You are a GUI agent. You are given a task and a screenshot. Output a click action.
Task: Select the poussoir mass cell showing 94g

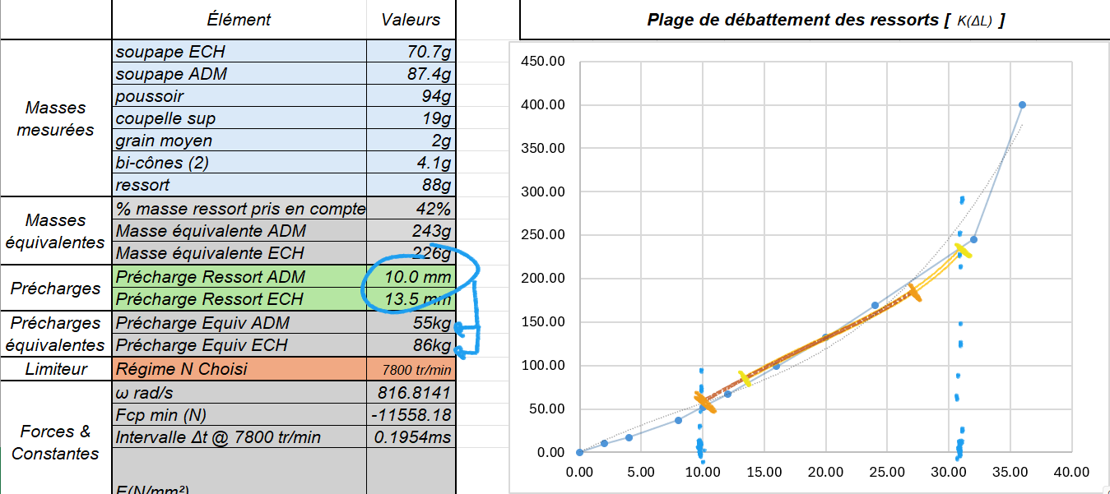[x=411, y=96]
